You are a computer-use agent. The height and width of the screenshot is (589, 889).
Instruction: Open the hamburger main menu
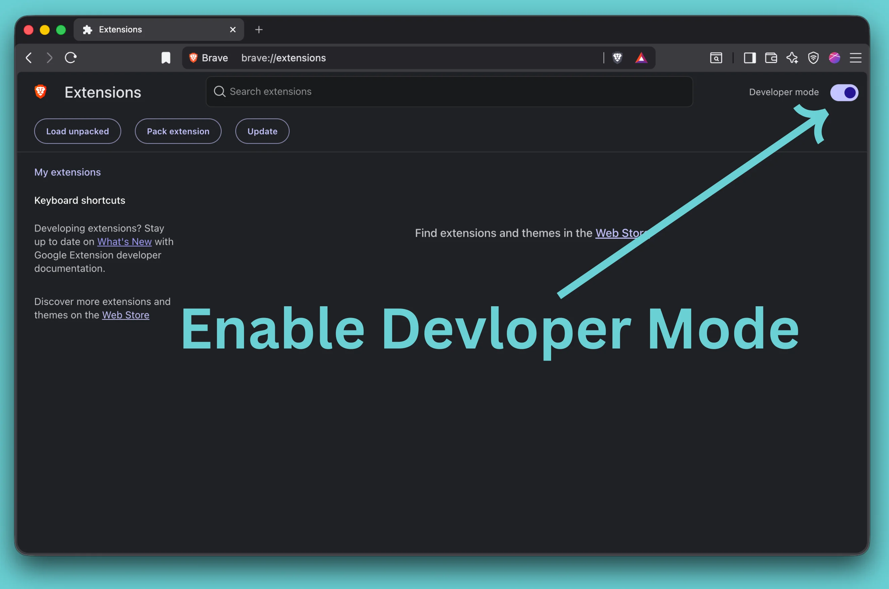tap(855, 58)
